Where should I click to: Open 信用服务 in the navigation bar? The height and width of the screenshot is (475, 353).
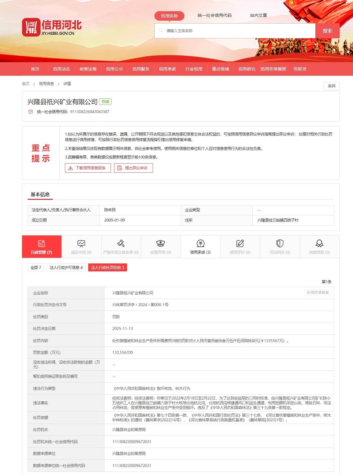coord(141,69)
